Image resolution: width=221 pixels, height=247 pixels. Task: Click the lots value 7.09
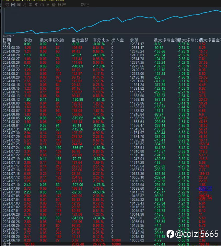click(27, 144)
